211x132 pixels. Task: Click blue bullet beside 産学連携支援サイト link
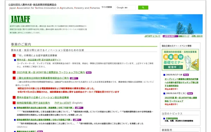[x=15, y=60]
